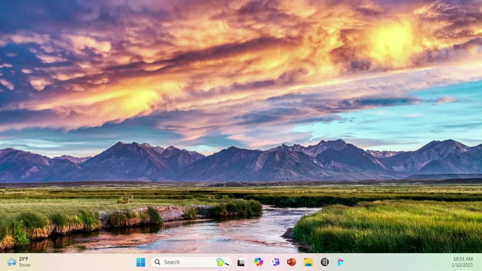
Task: Open Task View from the taskbar
Action: tap(241, 262)
